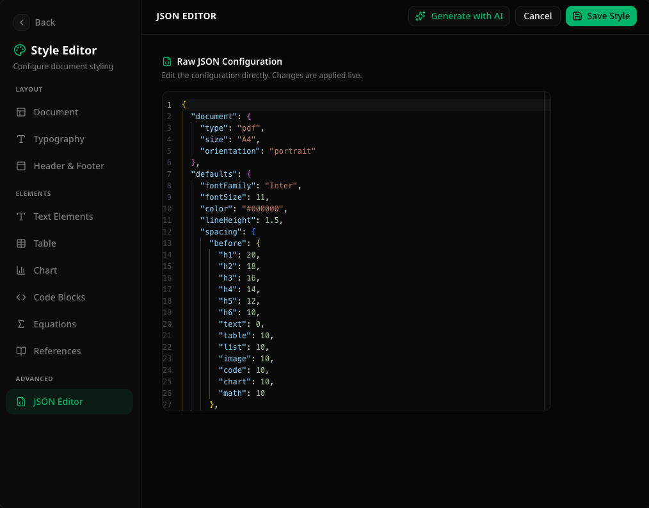The image size is (649, 508).
Task: Click the floppy disk icon on Save Style
Action: click(577, 15)
